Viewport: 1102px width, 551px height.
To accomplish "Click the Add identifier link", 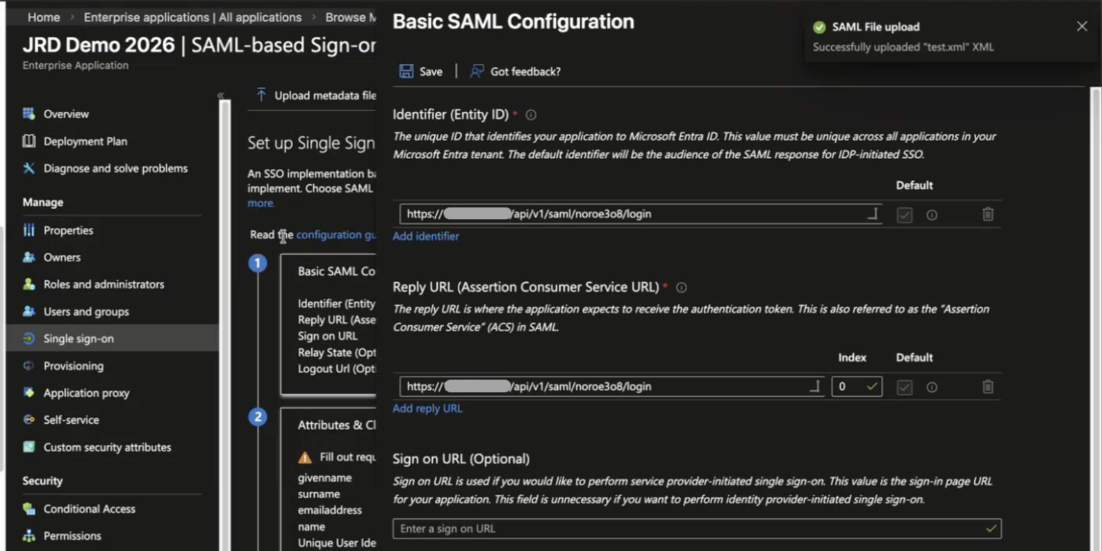I will coord(426,236).
